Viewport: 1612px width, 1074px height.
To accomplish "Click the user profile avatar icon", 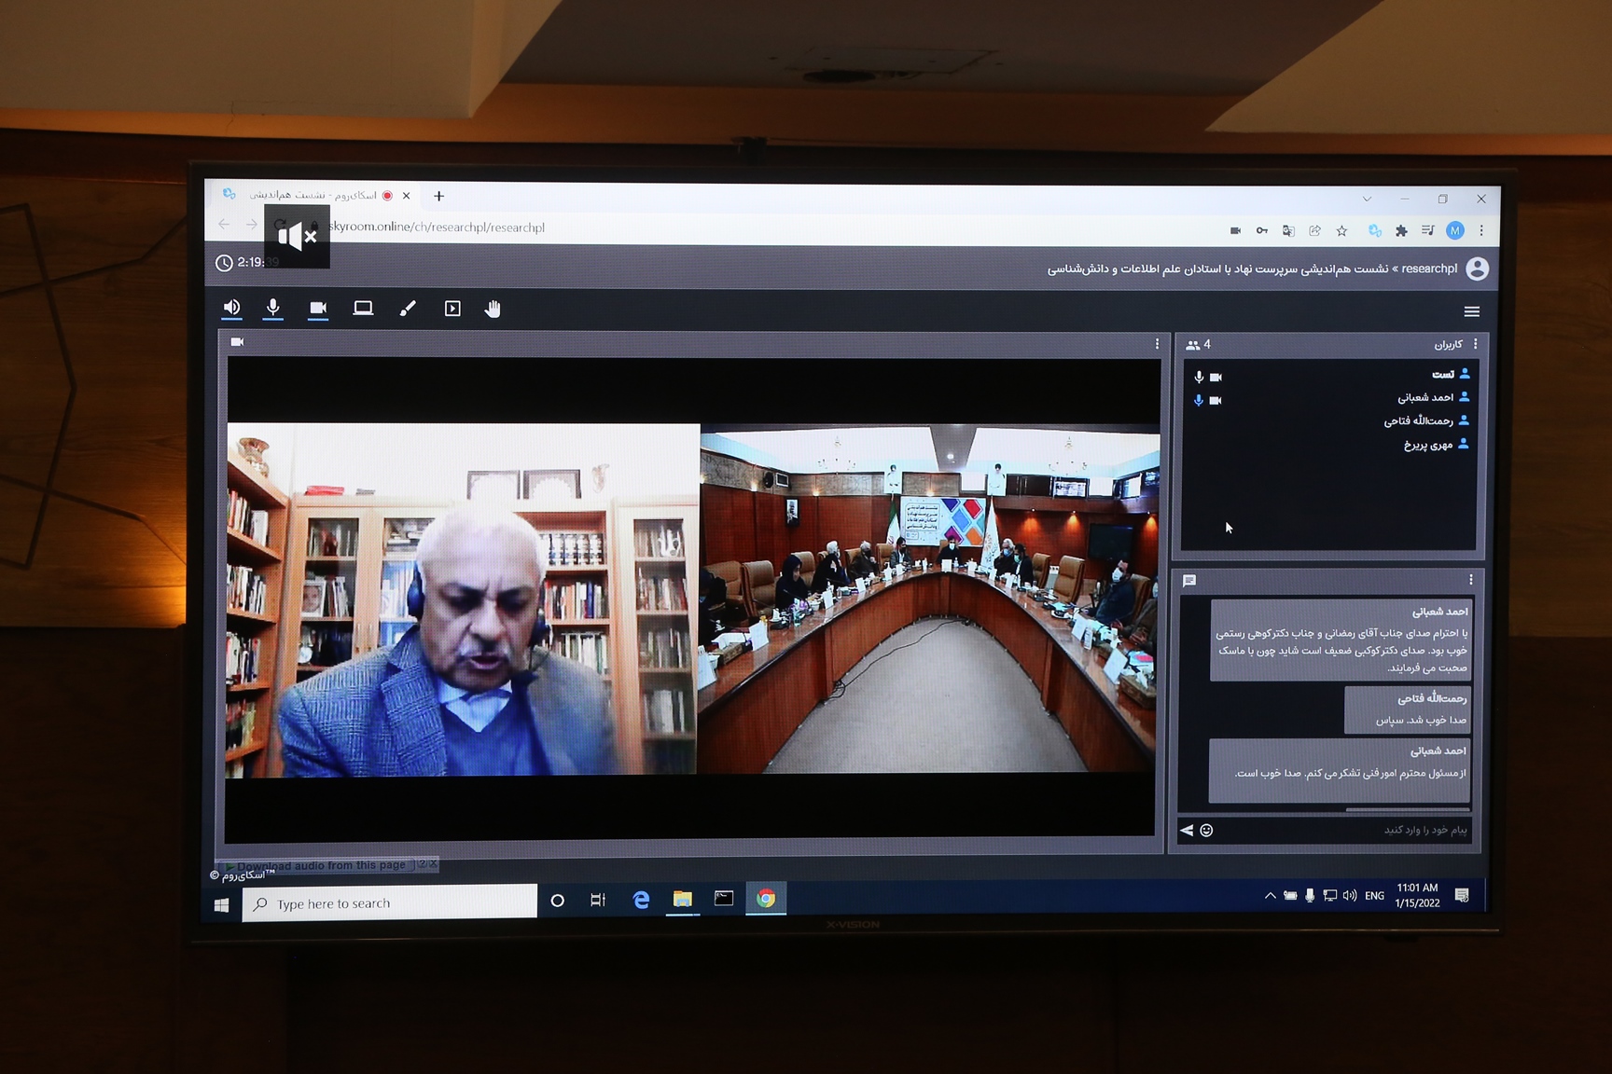I will (1477, 268).
